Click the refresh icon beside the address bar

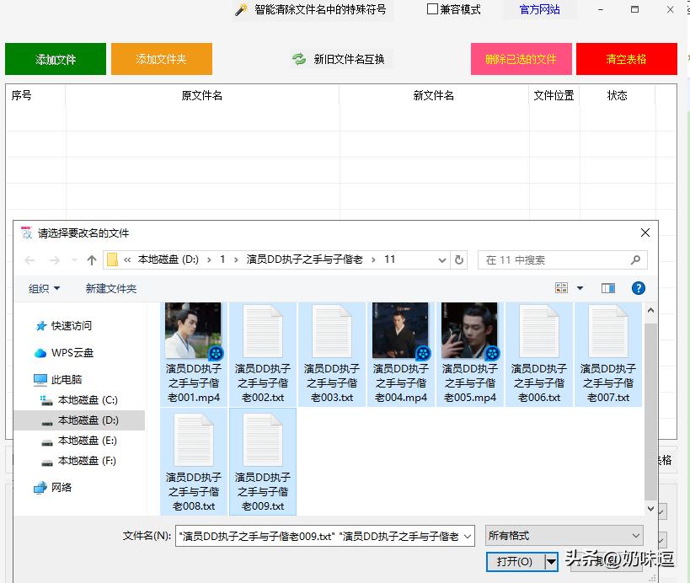[457, 260]
